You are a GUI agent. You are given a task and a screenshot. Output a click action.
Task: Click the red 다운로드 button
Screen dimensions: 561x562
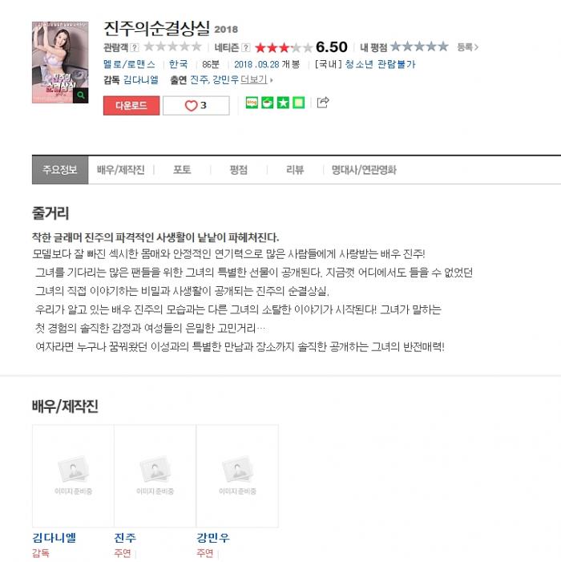coord(131,105)
